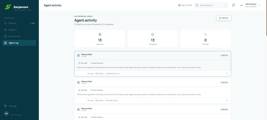Open Patients via its people icon
Image resolution: width=267 pixels, height=120 pixels.
pos(5,30)
